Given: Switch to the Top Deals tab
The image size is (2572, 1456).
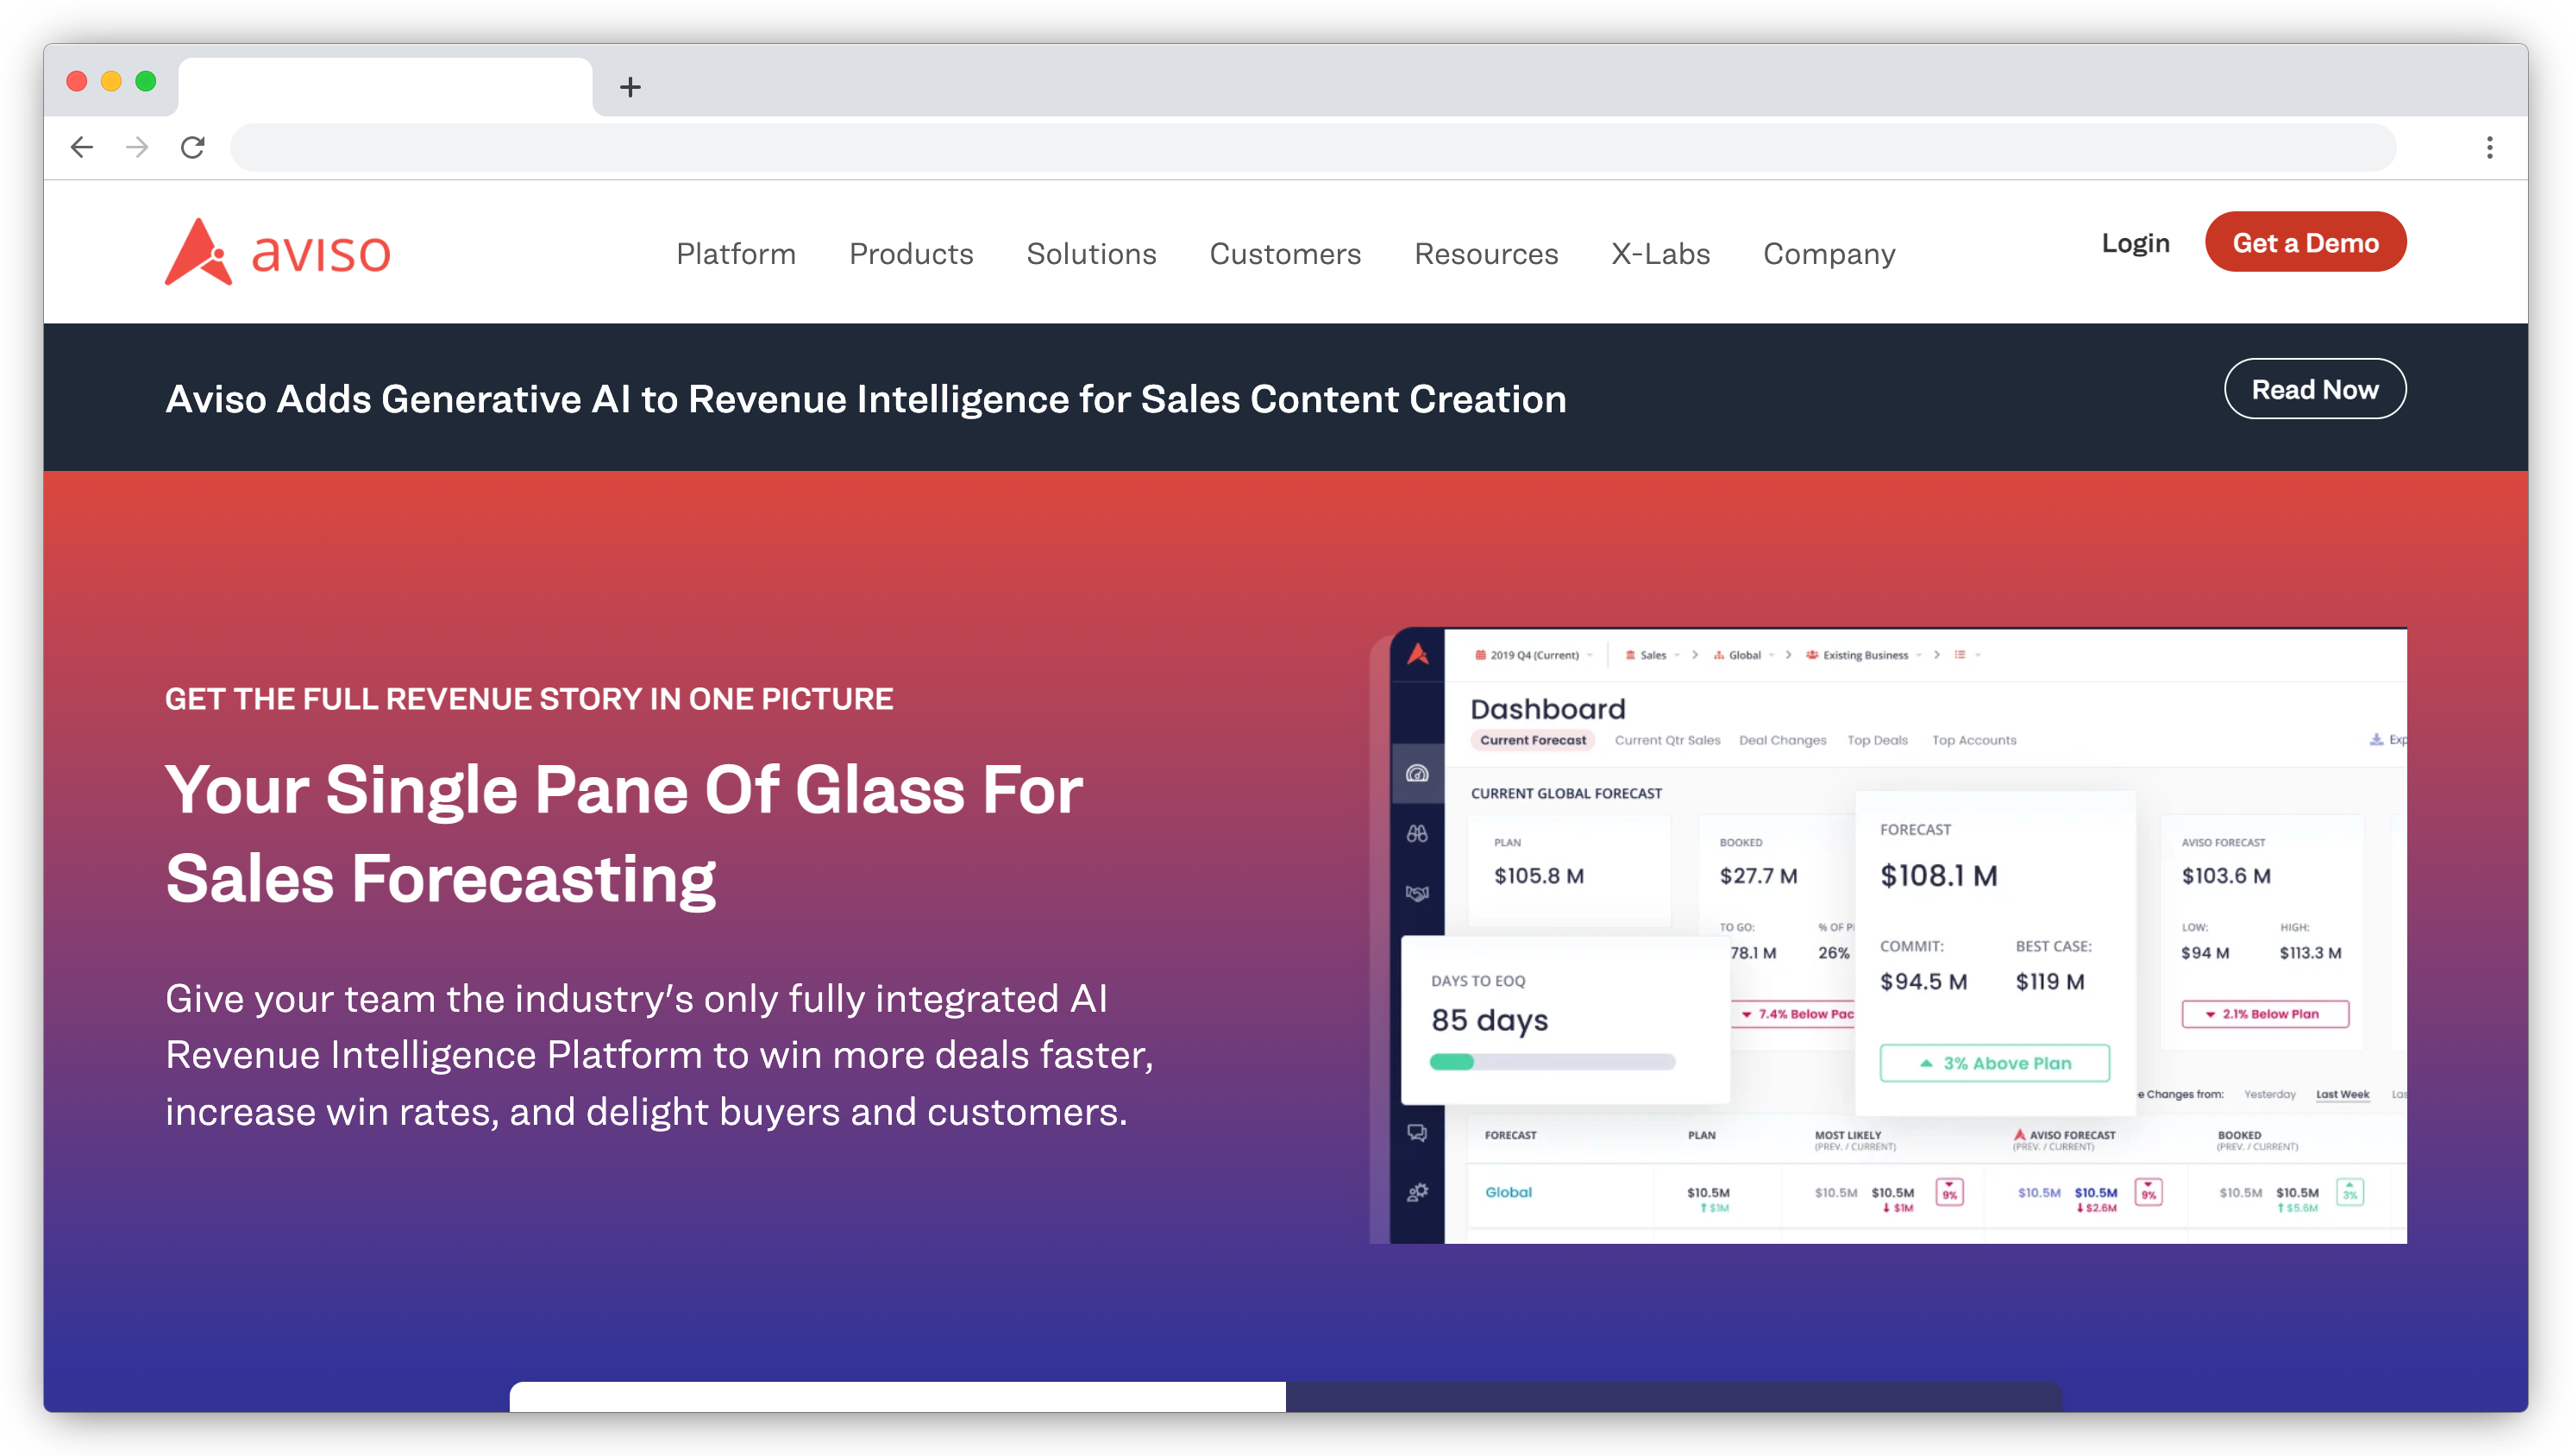Looking at the screenshot, I should tap(1879, 741).
